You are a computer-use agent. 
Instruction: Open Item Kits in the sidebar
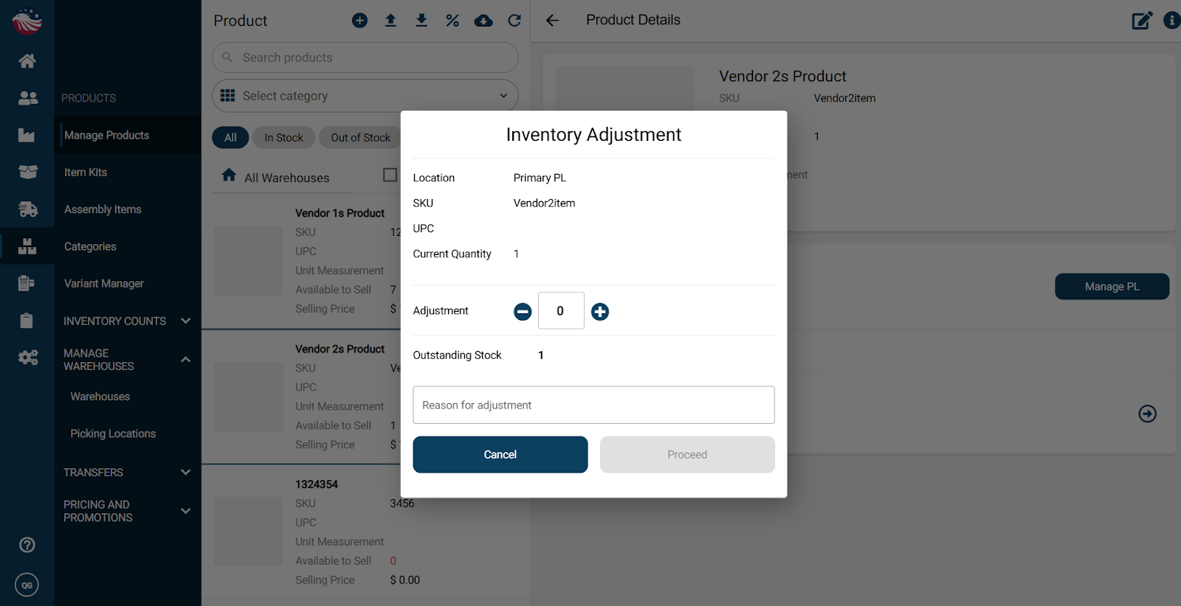[86, 173]
